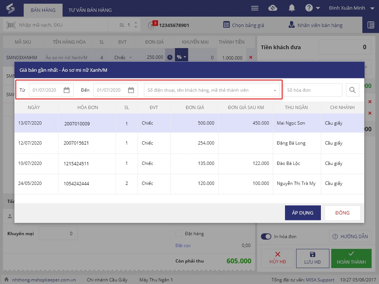
Task: Click the magnifier search button in dialog
Action: coord(352,90)
